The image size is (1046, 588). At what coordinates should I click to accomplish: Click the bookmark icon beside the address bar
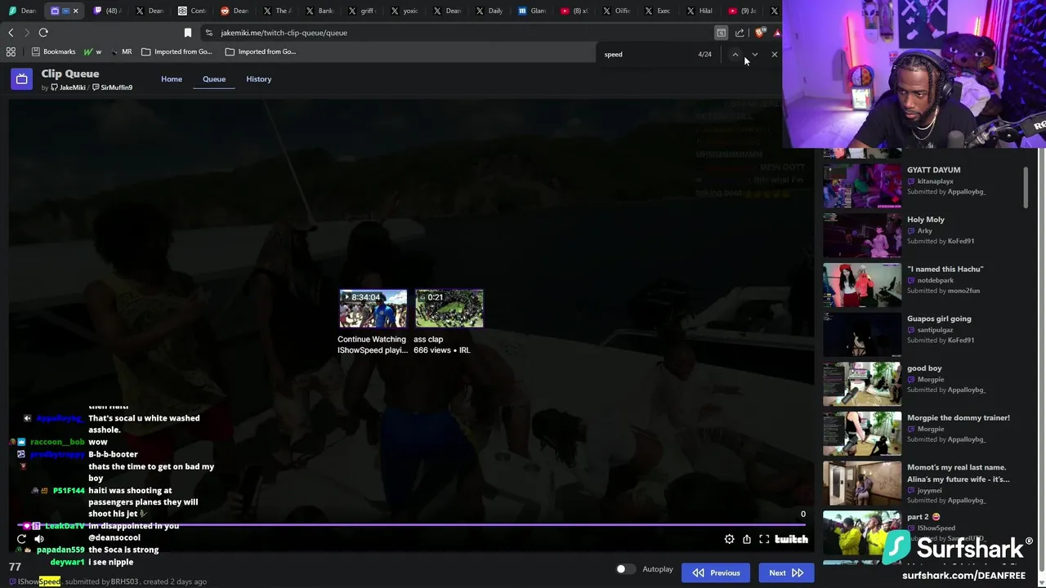point(188,33)
